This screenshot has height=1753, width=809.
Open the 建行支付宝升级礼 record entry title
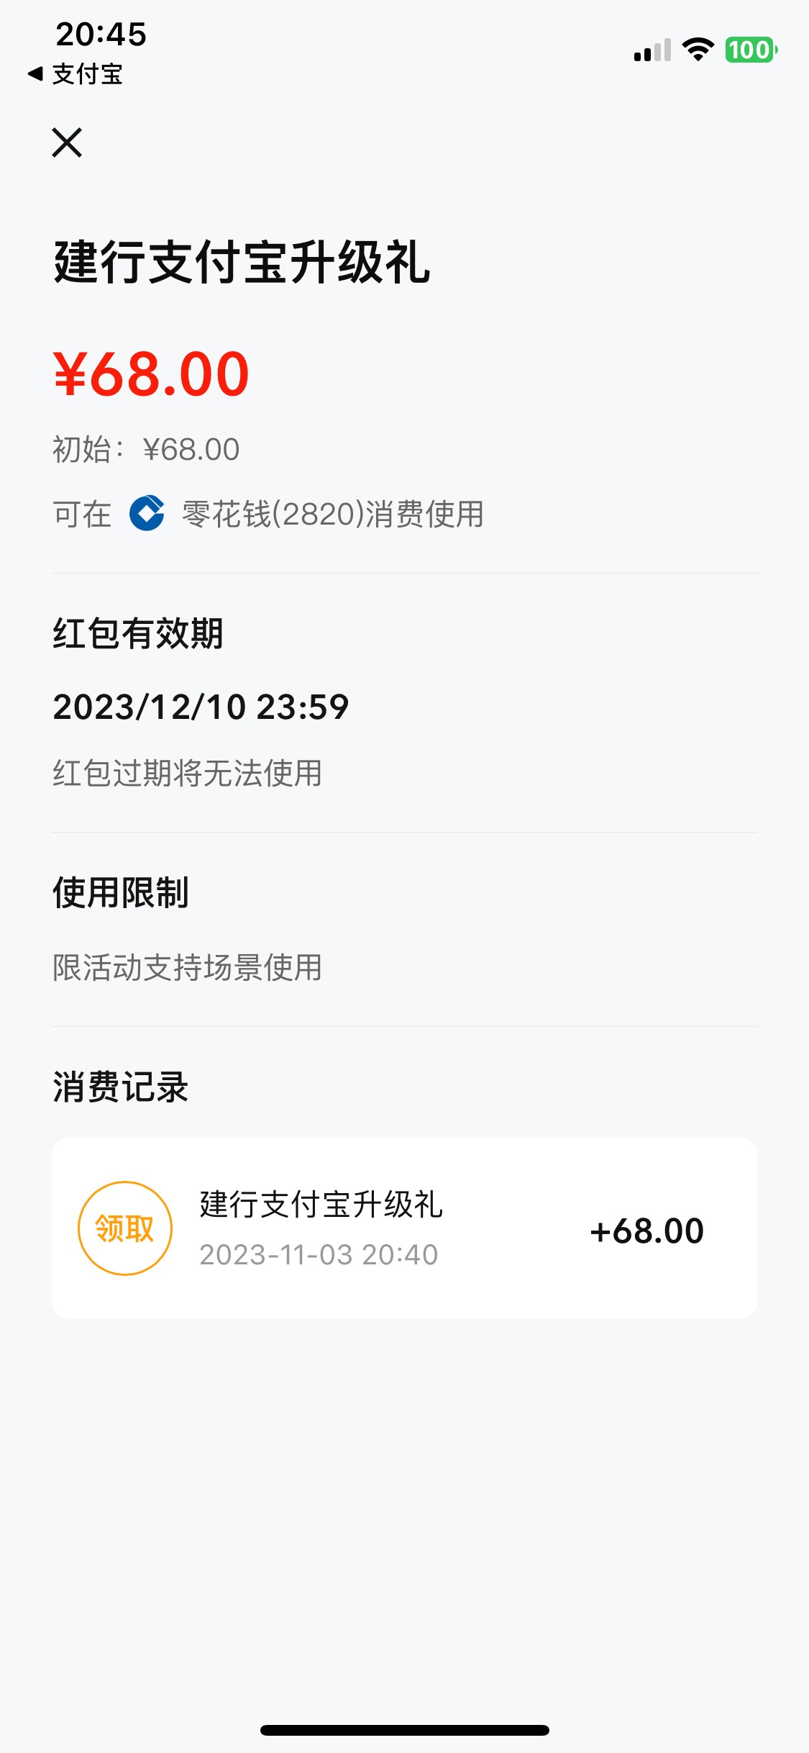(x=321, y=1205)
